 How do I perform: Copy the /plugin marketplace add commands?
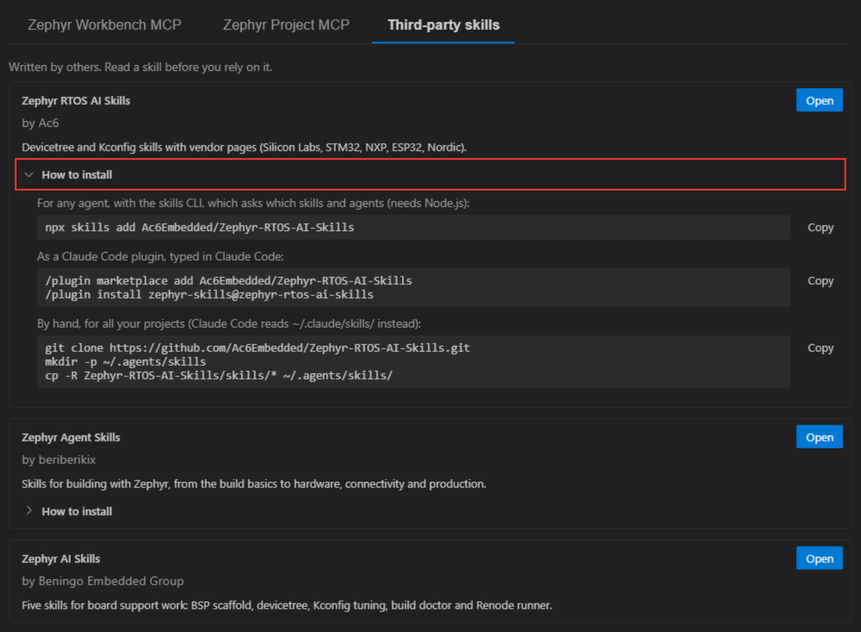click(820, 281)
